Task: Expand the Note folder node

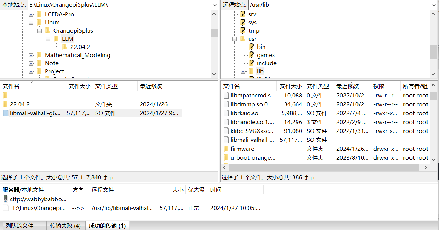Action: click(31, 63)
